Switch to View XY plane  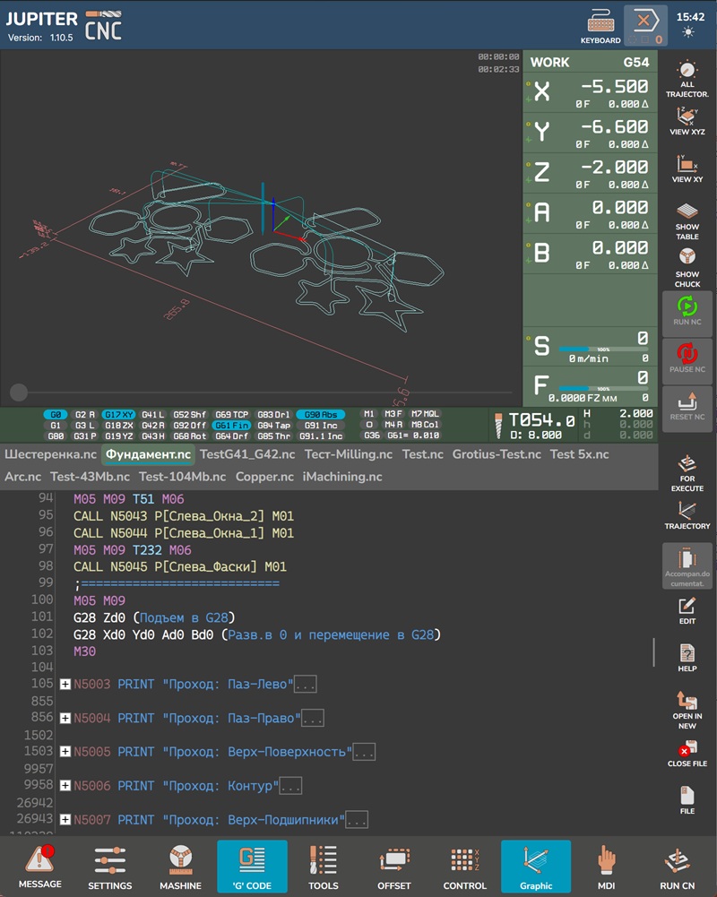687,168
